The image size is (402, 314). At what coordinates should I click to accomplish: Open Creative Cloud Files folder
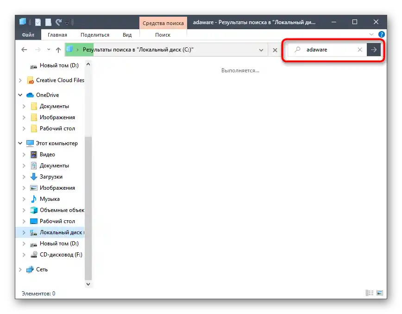point(60,80)
